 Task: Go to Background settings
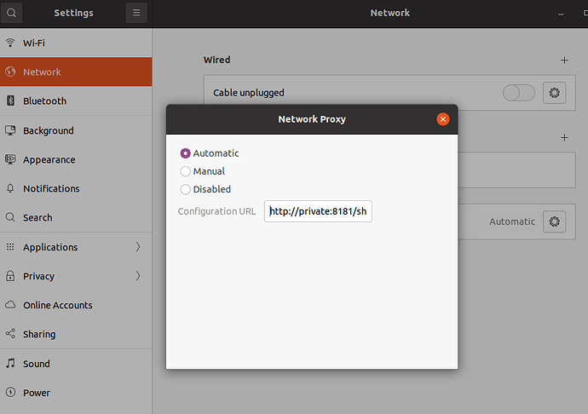tap(76, 130)
